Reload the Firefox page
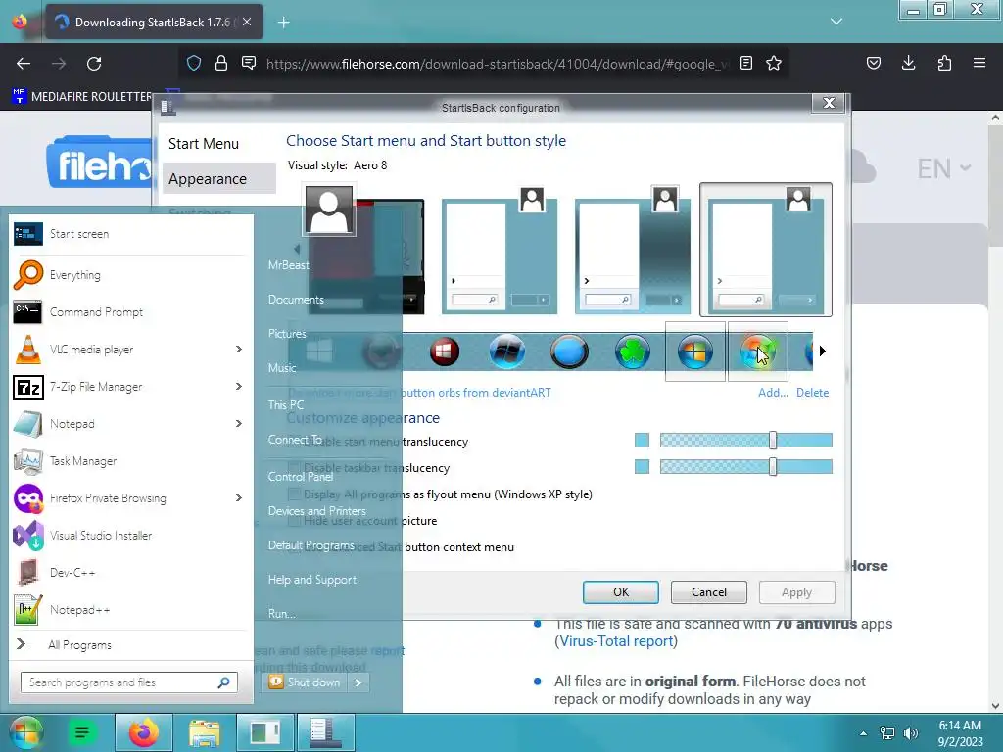This screenshot has width=1003, height=752. click(x=94, y=64)
